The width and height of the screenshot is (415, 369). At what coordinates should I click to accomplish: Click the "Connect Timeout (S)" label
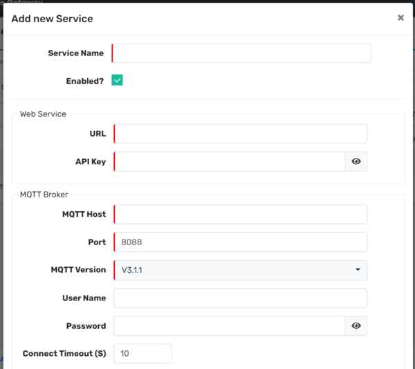click(64, 354)
